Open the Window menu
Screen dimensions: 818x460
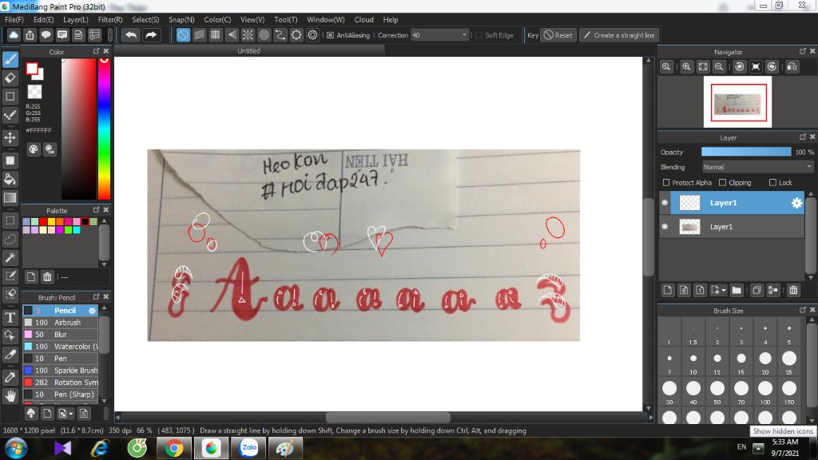[326, 19]
